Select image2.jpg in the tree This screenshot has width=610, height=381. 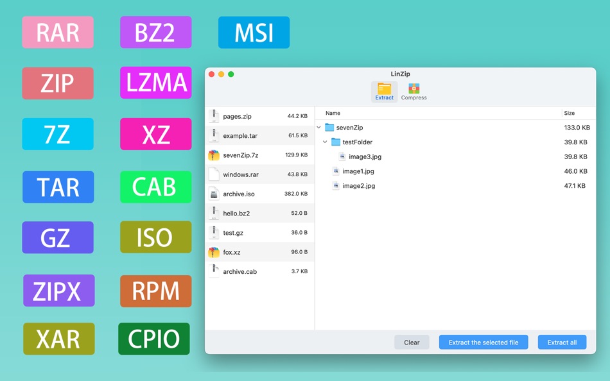pos(359,186)
